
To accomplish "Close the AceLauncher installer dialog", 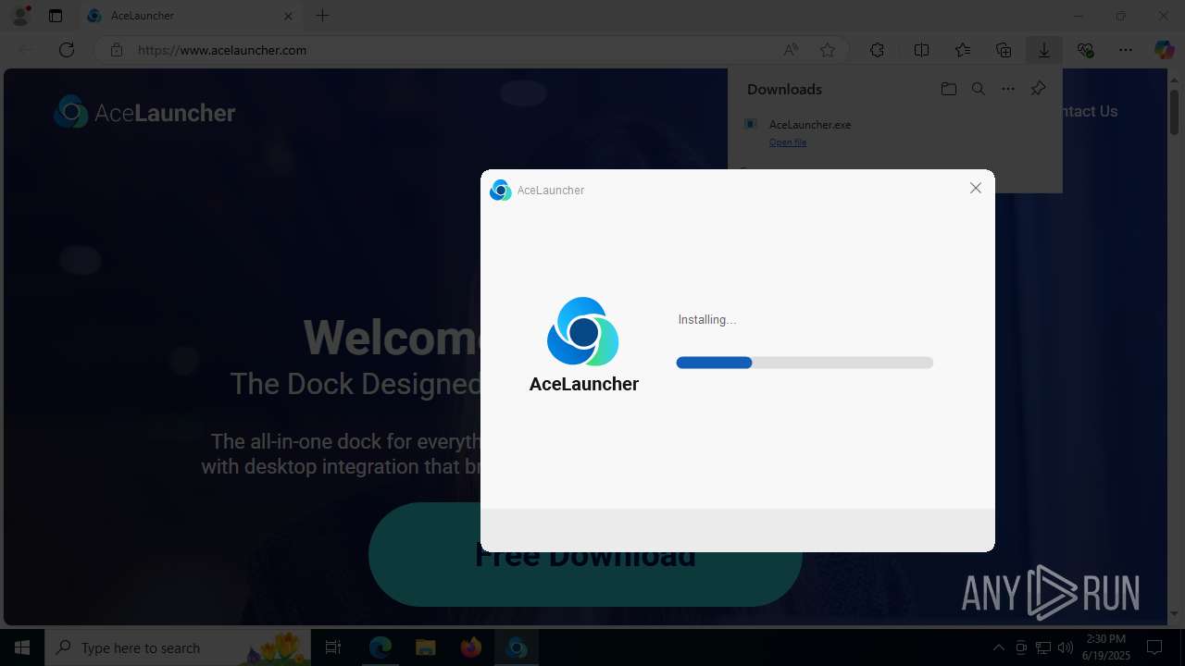I will coord(976,188).
